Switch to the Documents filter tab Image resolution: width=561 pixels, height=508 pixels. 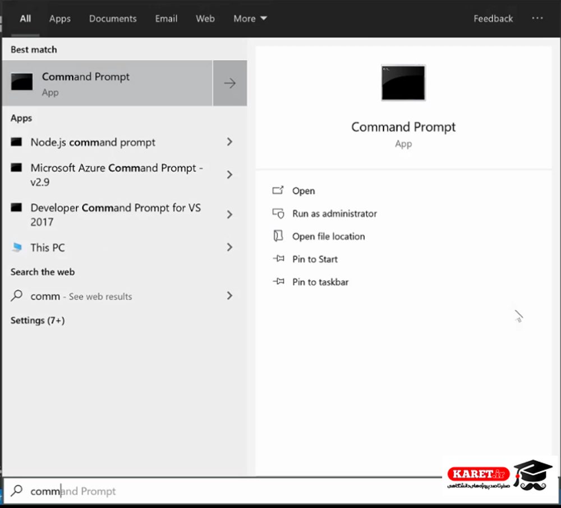pos(113,19)
